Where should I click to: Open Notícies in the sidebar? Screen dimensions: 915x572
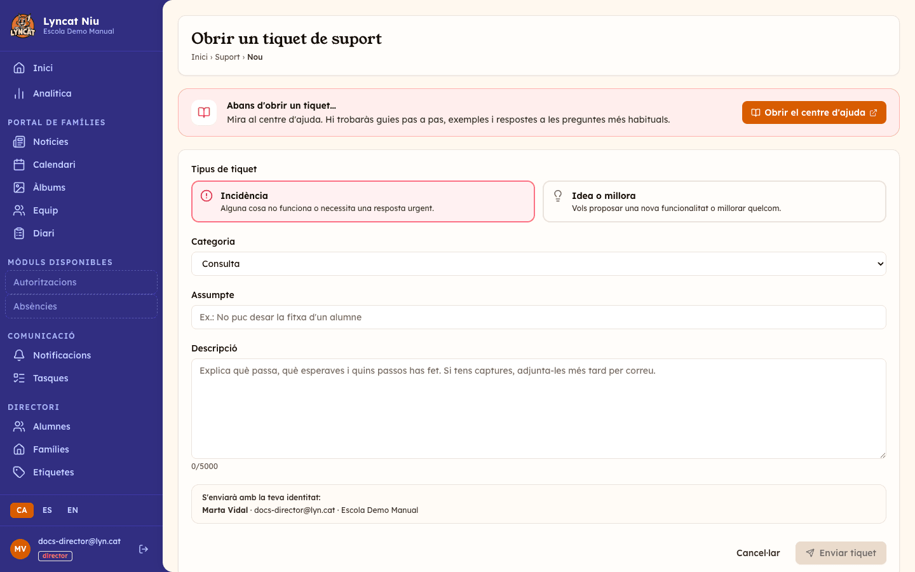click(81, 142)
